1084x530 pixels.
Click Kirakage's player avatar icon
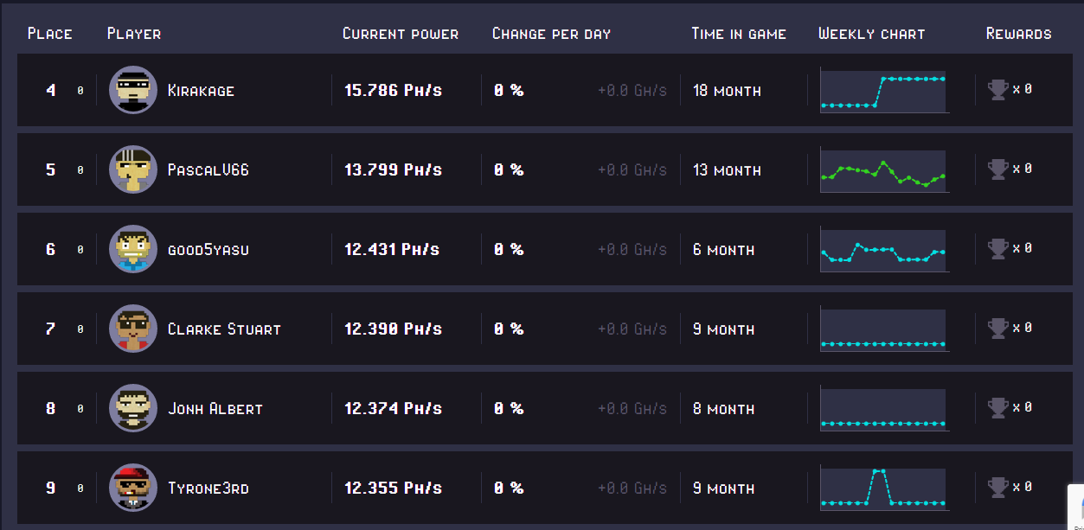click(133, 90)
